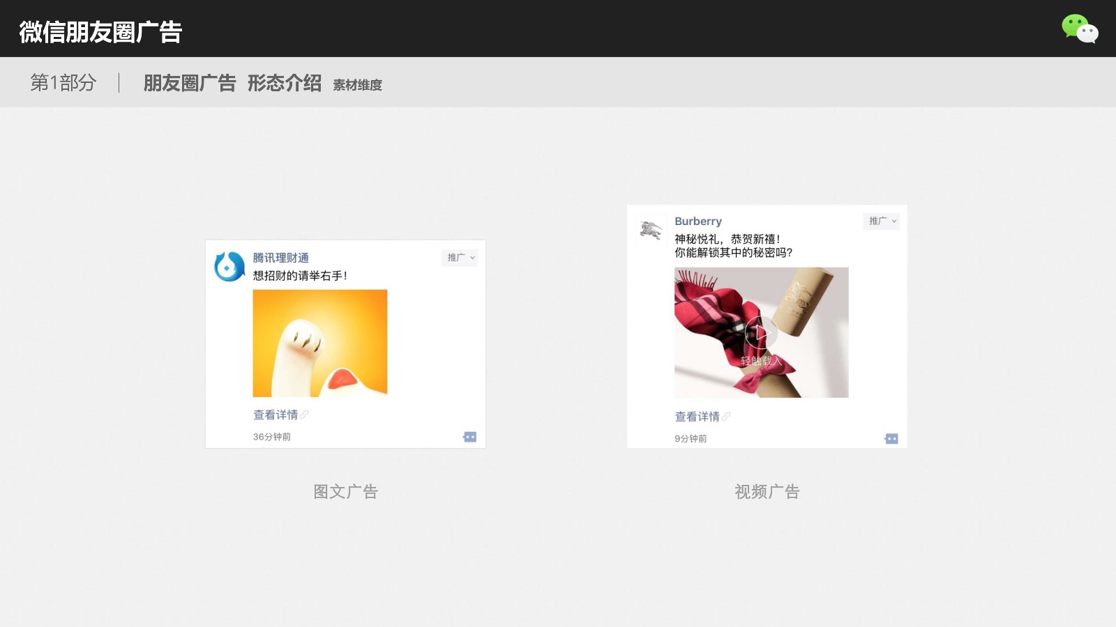Click comment icon on Burberry post

(x=891, y=438)
